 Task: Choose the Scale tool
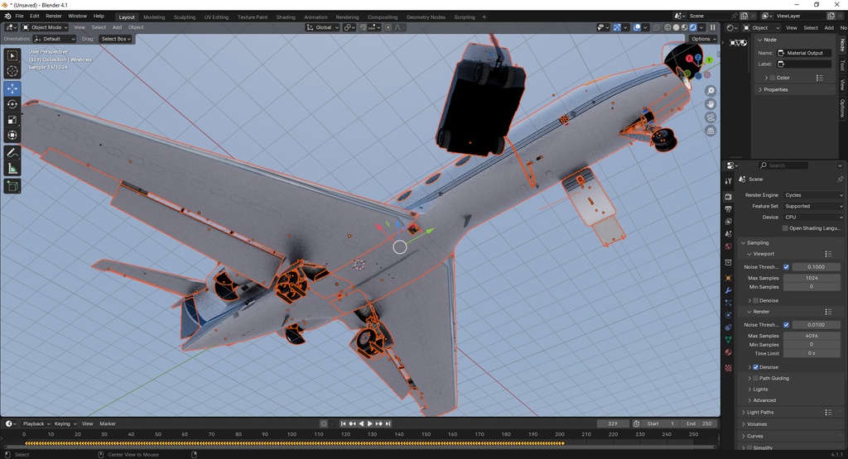(12, 120)
